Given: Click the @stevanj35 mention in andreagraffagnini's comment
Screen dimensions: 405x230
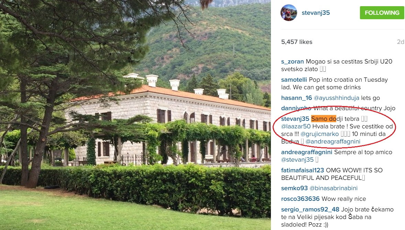Looking at the screenshot, I should point(297,160).
